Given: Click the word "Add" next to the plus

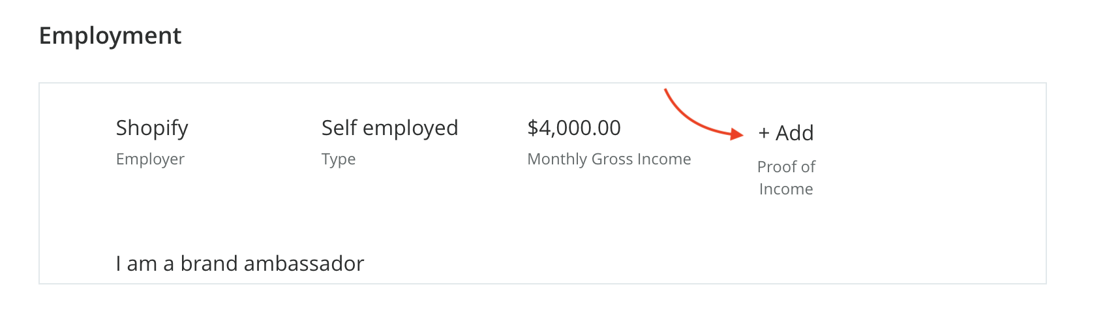Looking at the screenshot, I should (795, 133).
